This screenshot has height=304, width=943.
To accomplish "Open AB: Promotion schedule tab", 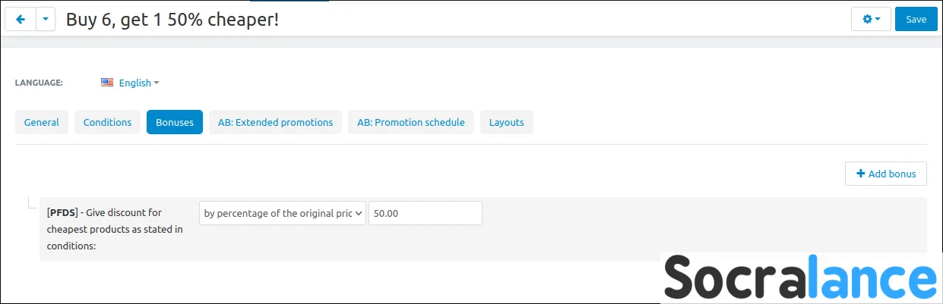I will 411,122.
